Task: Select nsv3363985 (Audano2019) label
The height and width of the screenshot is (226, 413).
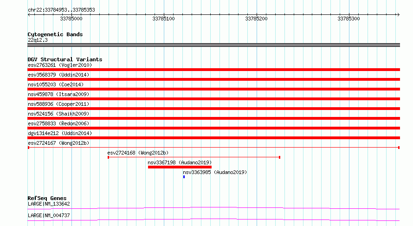Action: [x=215, y=172]
